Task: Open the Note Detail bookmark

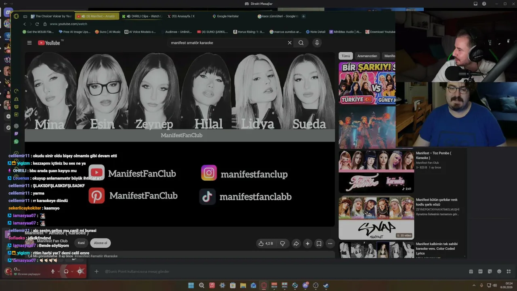Action: (315, 32)
